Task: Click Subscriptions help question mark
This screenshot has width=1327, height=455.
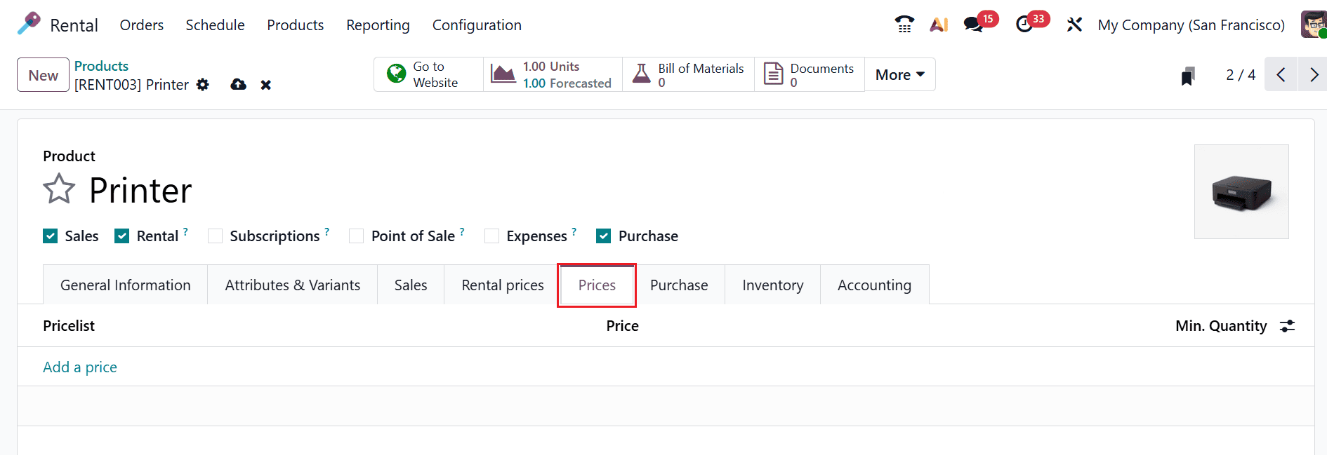Action: (x=327, y=231)
